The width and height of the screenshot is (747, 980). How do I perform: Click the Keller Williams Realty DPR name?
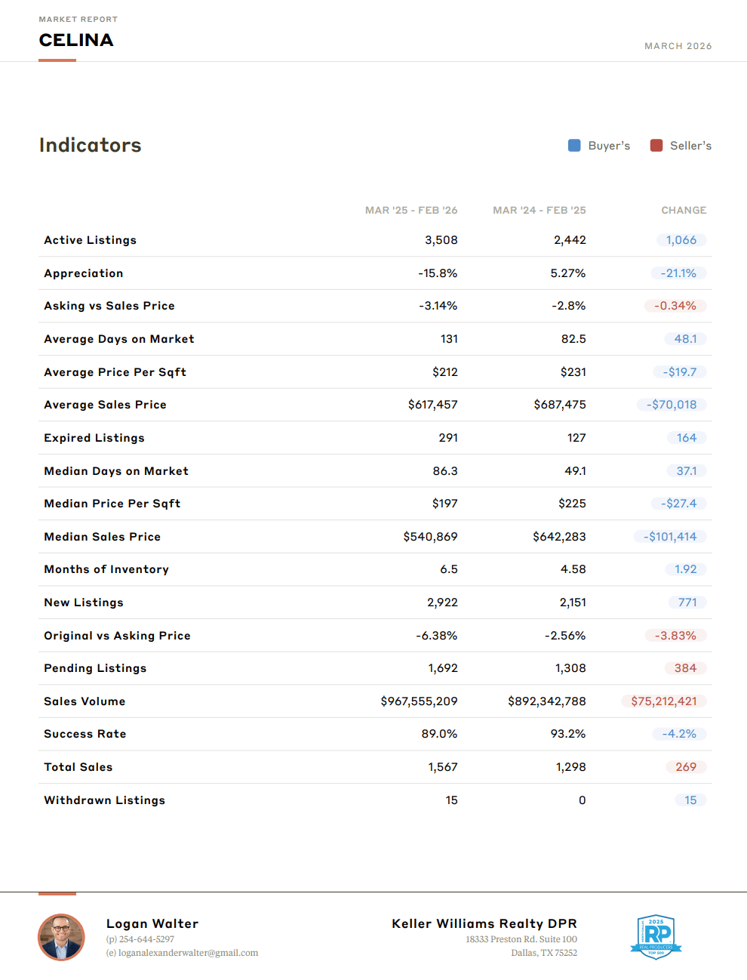click(x=484, y=923)
